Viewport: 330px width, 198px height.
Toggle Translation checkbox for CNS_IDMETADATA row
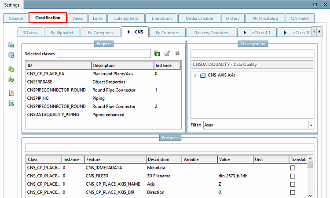pos(293,168)
